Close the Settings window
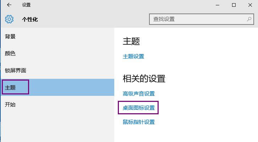The height and width of the screenshot is (142, 258). click(250, 5)
